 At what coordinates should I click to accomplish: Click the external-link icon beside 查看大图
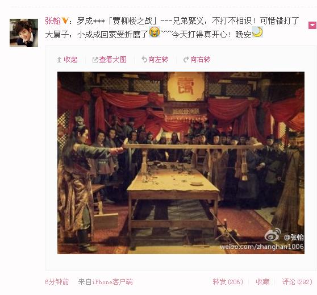click(x=95, y=60)
